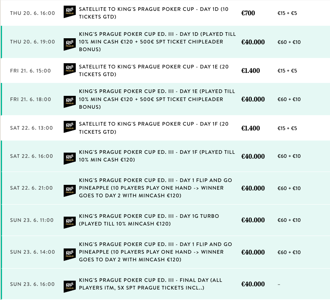This screenshot has height=300, width=330.
Task: Click King's logo on Day 1F row
Action: (x=69, y=158)
